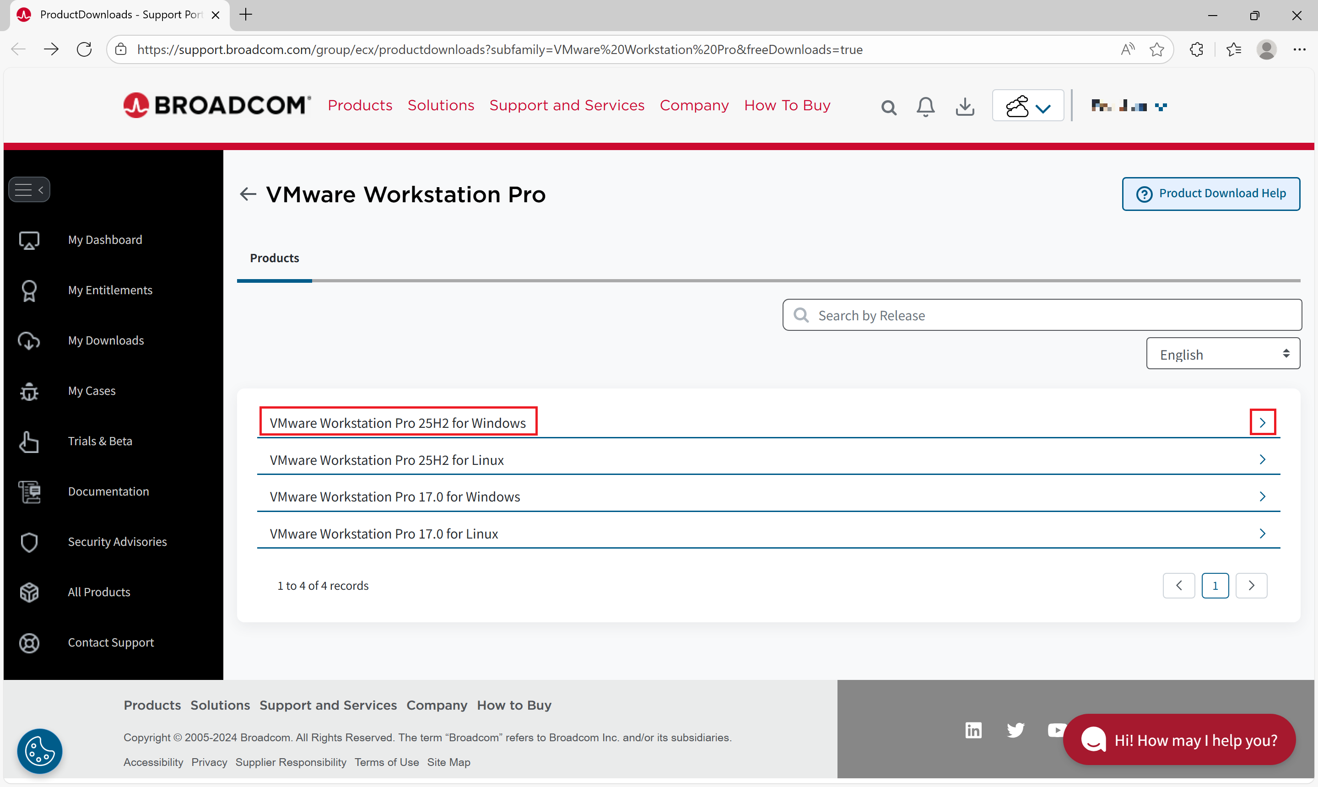This screenshot has height=787, width=1318.
Task: Open the cloud selector dropdown in header
Action: coord(1028,106)
